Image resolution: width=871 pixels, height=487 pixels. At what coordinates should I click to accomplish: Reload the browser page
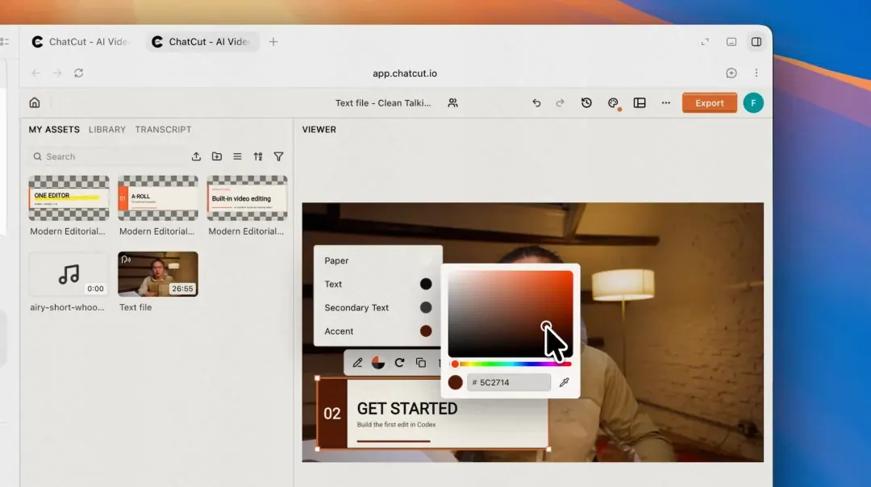(x=78, y=73)
